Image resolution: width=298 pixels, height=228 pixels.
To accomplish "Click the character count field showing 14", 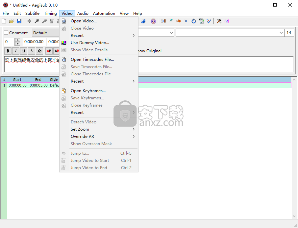I will (289, 33).
